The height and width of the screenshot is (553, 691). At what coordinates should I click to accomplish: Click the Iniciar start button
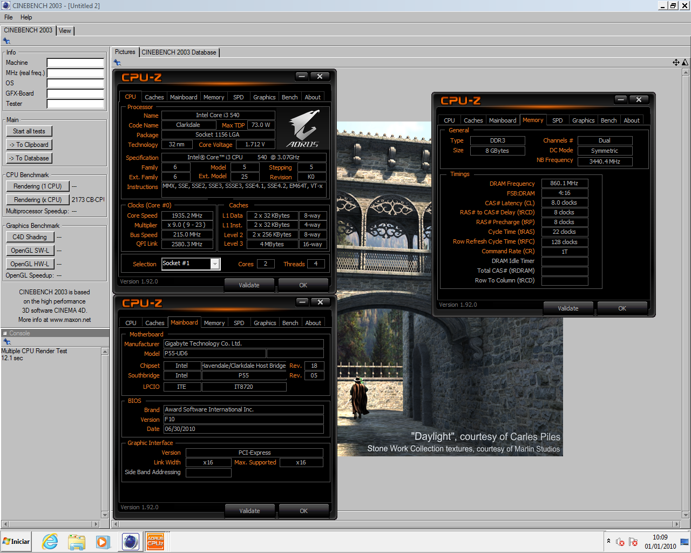pos(16,542)
